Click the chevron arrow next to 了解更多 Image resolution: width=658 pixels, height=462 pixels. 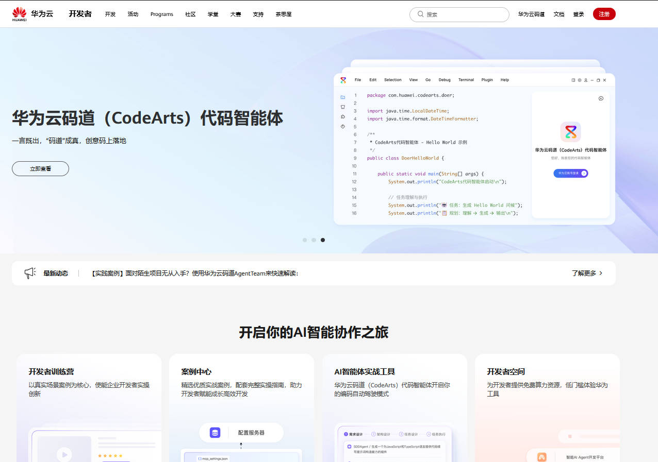tap(601, 273)
